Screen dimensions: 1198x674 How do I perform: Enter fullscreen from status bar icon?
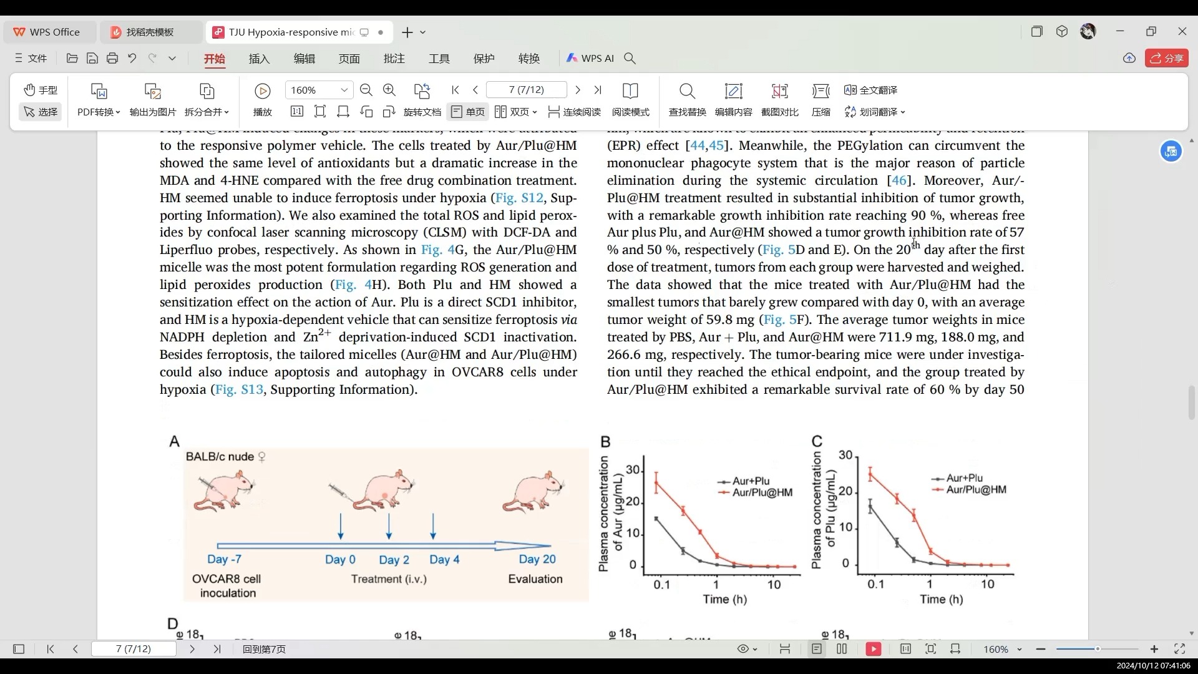click(x=1179, y=649)
